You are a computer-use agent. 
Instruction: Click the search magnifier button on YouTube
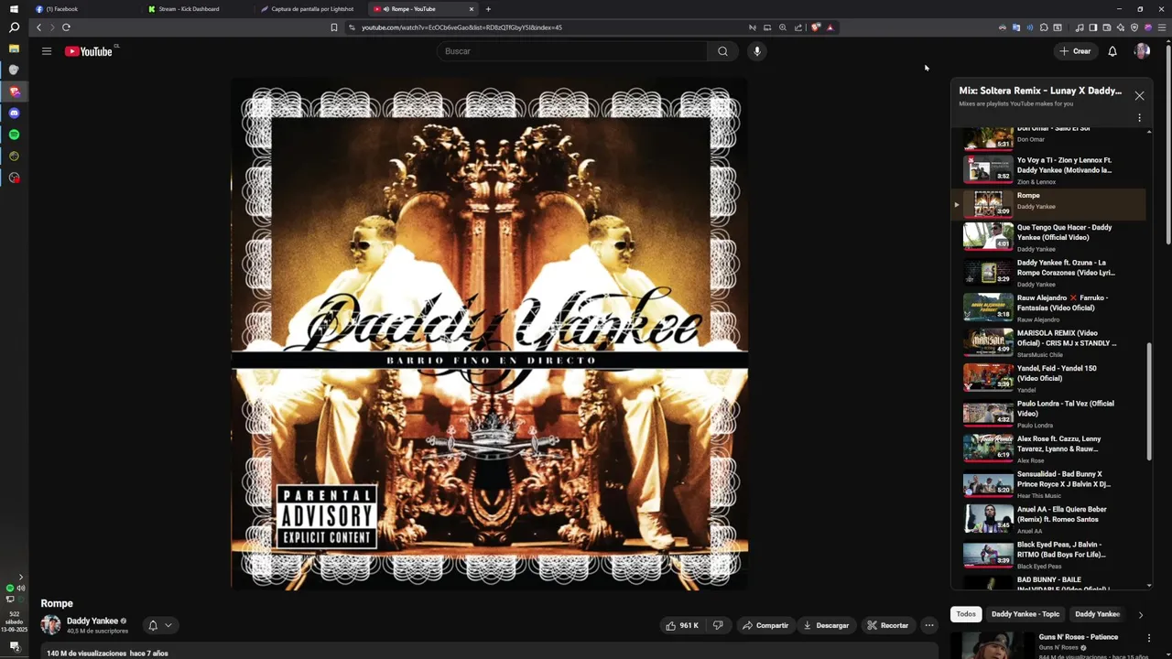pyautogui.click(x=722, y=51)
